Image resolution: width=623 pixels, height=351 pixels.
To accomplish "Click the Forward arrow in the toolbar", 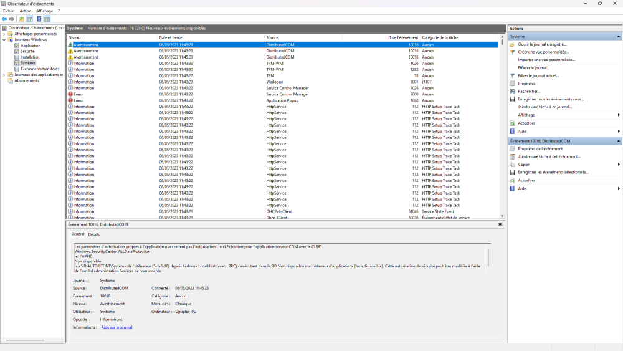I will click(x=12, y=19).
